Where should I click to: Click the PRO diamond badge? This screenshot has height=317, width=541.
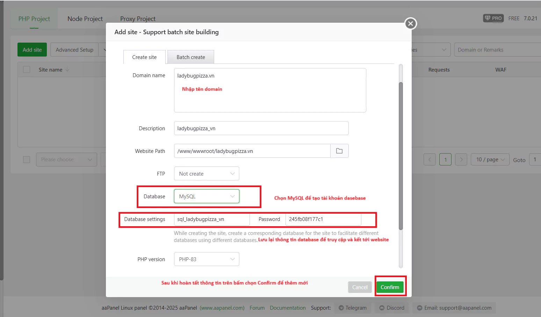493,18
